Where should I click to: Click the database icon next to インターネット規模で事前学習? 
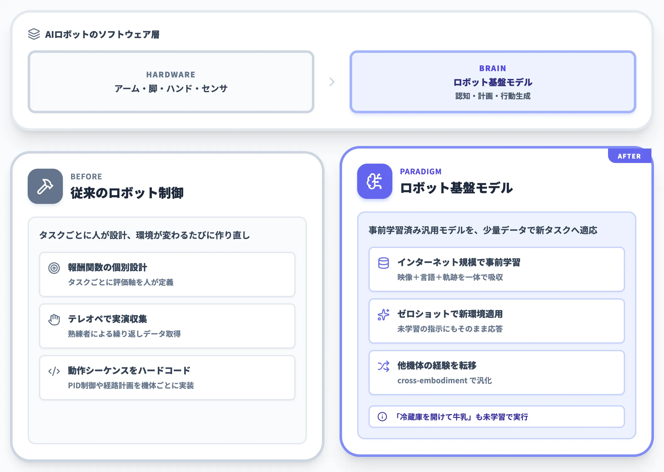(x=384, y=263)
